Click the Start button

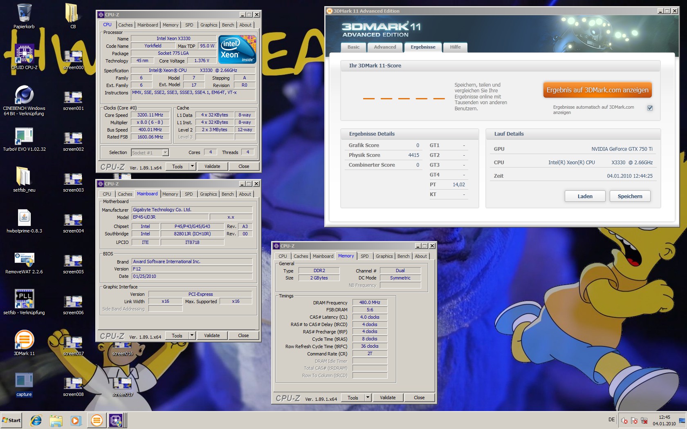tap(11, 420)
